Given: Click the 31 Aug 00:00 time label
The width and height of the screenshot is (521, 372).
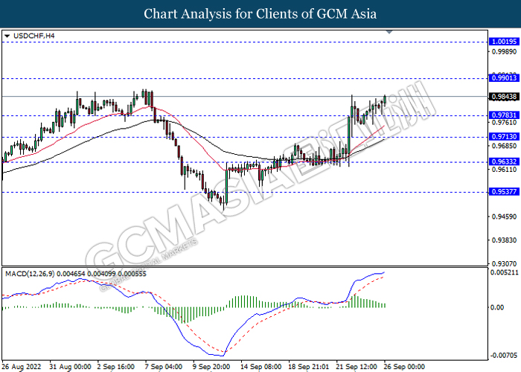Looking at the screenshot, I should tap(70, 367).
